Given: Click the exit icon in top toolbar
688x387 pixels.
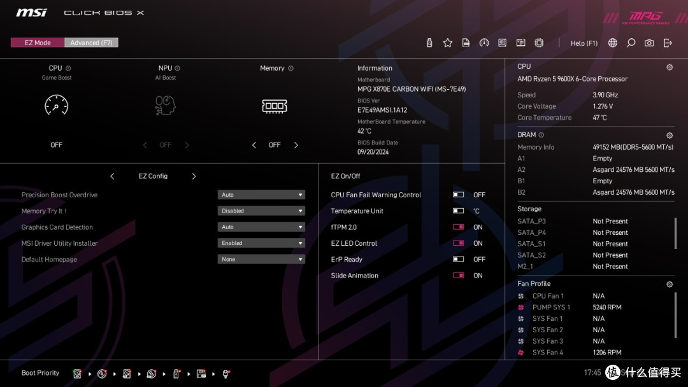Looking at the screenshot, I should tap(668, 43).
